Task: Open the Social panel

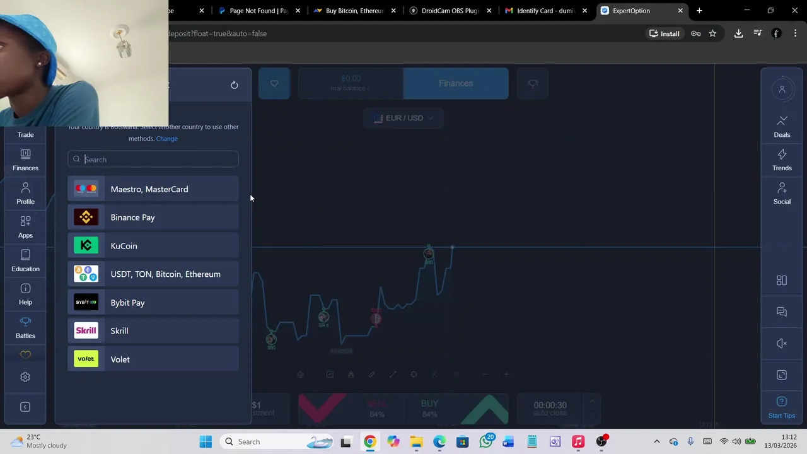Action: tap(782, 194)
